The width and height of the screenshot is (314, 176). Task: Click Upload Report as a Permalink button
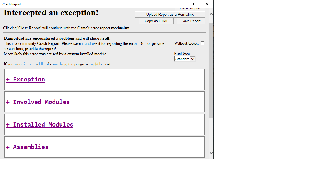coord(170,15)
